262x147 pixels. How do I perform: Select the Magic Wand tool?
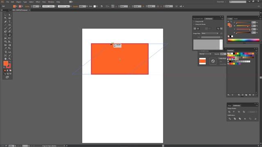pos(5,18)
